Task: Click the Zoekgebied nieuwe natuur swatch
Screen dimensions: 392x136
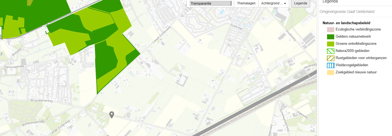Action: [331, 72]
